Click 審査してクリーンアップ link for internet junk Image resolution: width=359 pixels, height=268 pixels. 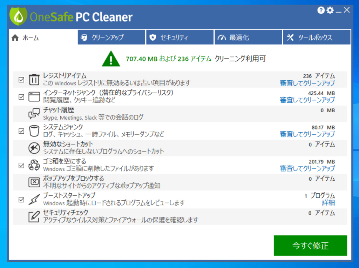tap(307, 100)
